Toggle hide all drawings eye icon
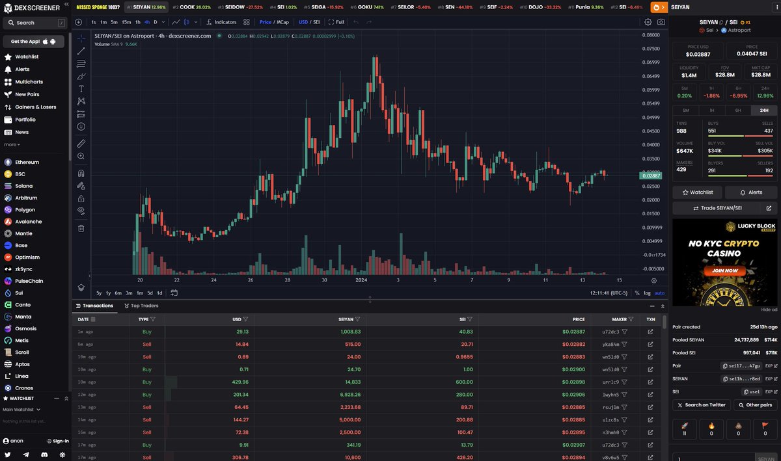 (81, 211)
